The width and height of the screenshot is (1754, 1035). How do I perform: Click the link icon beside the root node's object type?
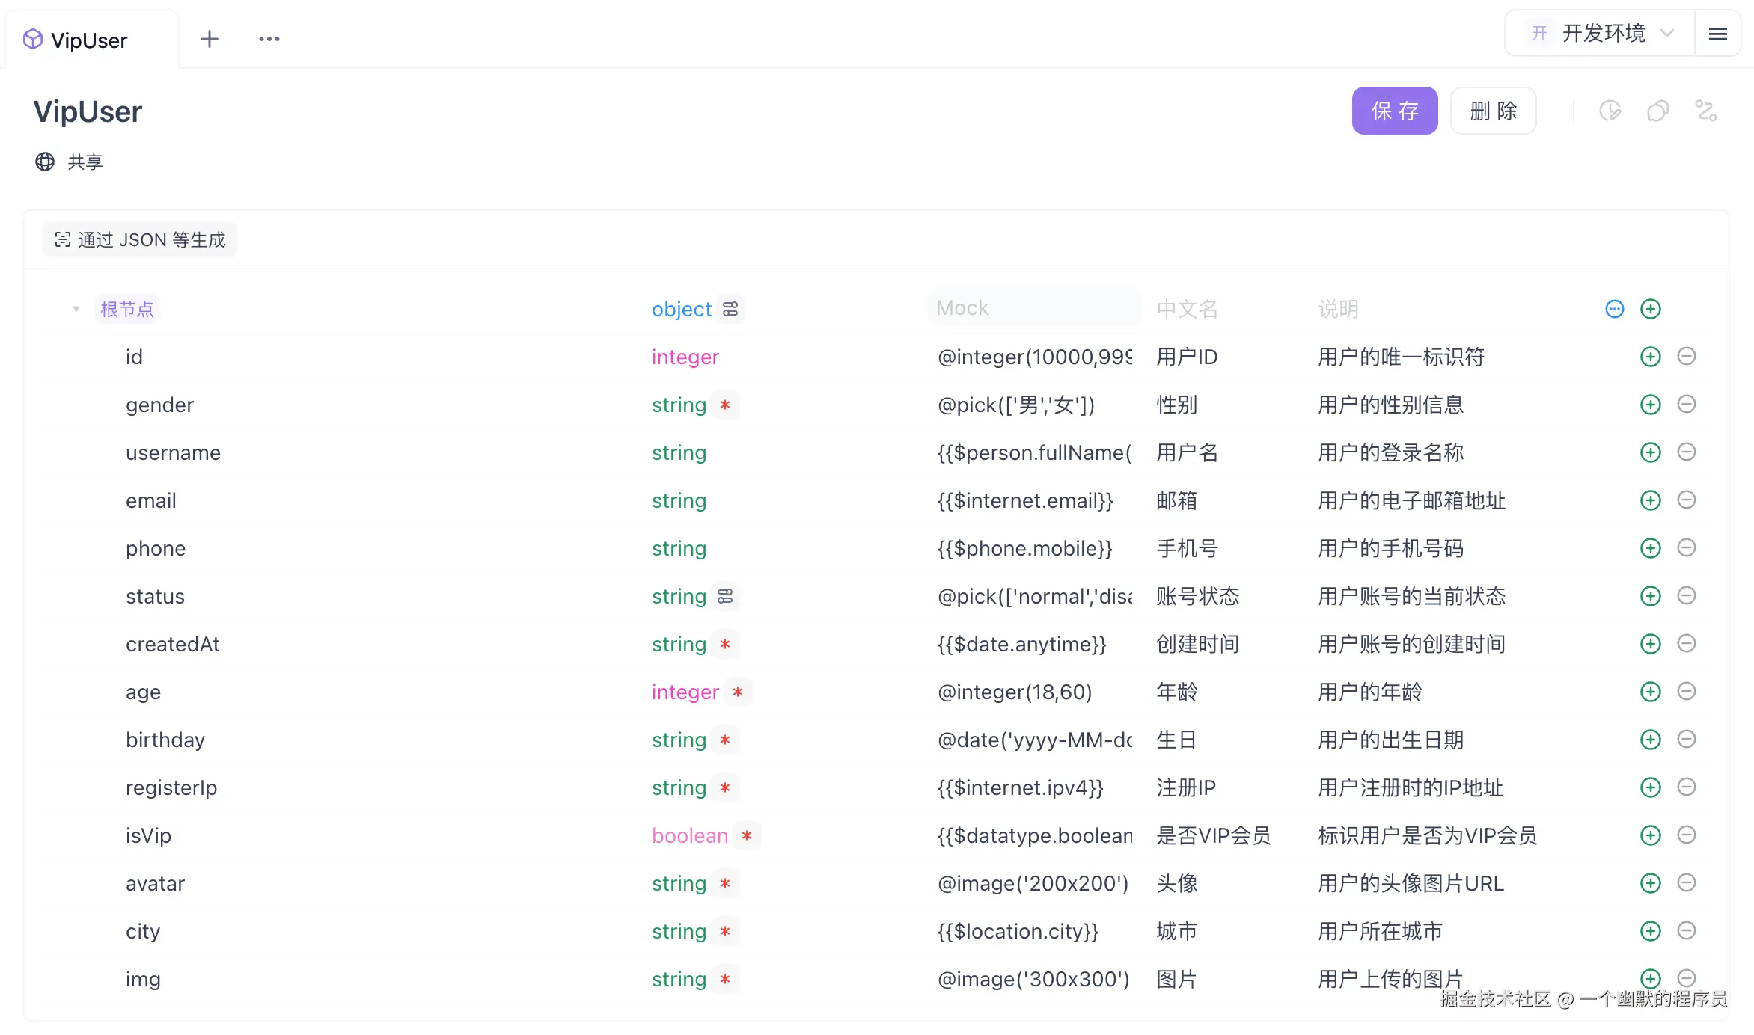[730, 308]
